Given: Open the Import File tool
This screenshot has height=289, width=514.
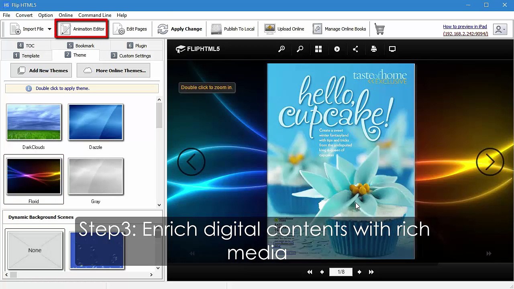Looking at the screenshot, I should [27, 29].
